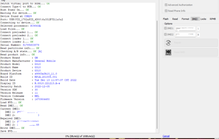This screenshot has height=139, width=219.
Task: Click the Read IMEI button label
Action: coord(179,52)
